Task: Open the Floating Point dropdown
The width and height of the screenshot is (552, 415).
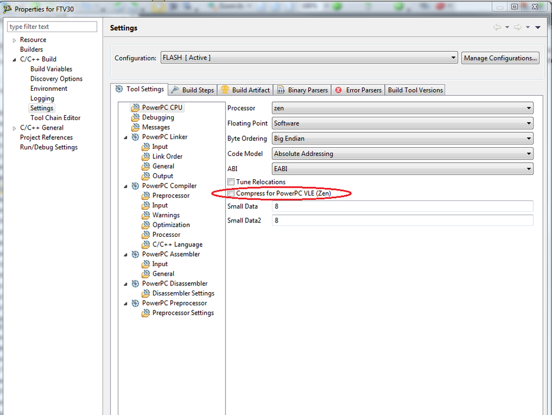Action: tap(403, 123)
